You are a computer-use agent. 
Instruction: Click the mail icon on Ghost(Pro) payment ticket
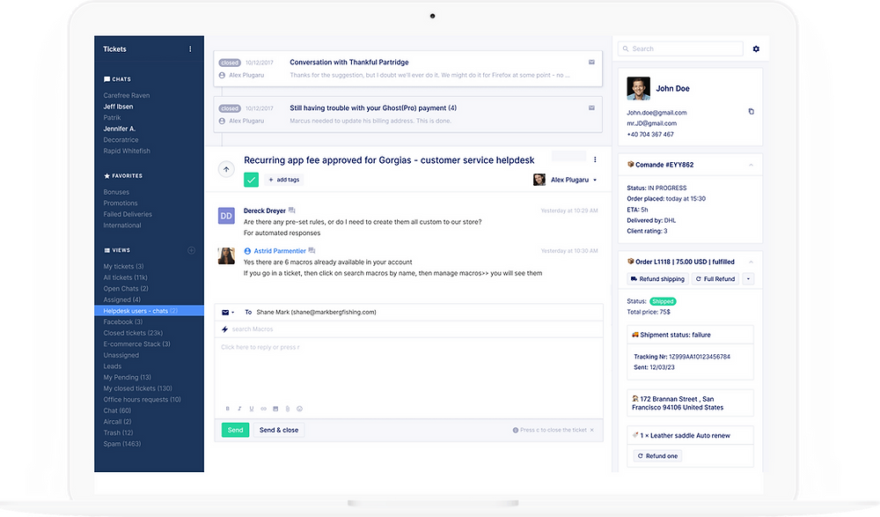coord(591,108)
